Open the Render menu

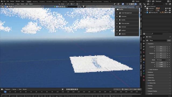[12, 1]
